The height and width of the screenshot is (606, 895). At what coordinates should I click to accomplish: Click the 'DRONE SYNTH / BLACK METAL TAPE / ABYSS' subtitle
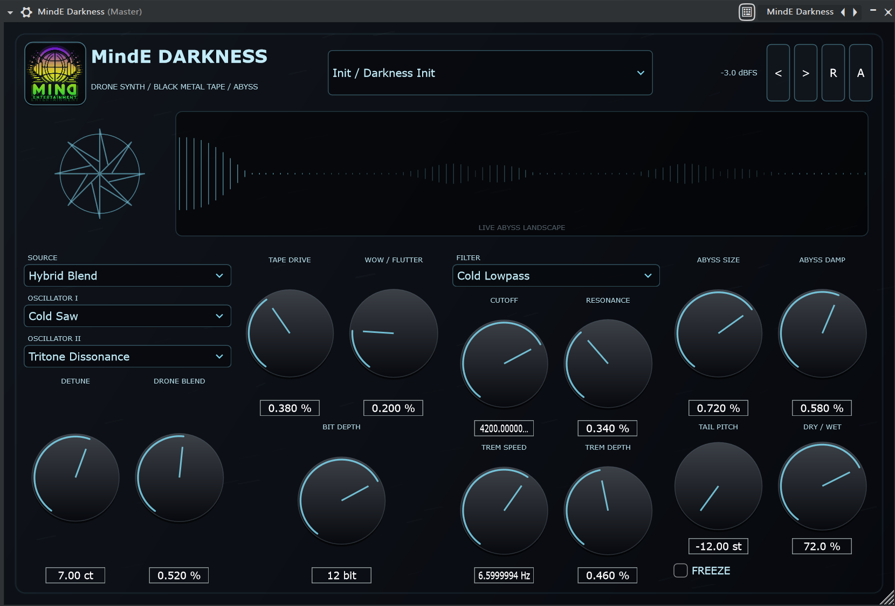[174, 87]
